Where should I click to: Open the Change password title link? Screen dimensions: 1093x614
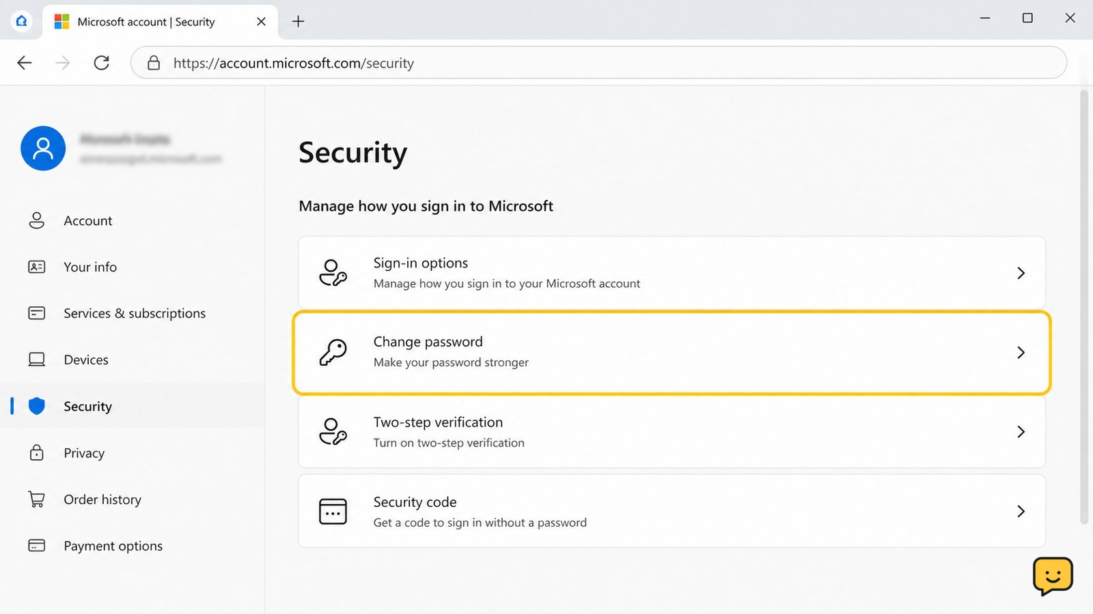click(428, 342)
